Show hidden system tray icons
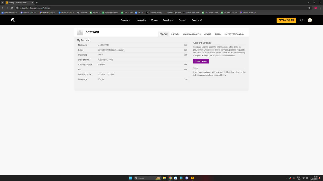 click(x=286, y=178)
